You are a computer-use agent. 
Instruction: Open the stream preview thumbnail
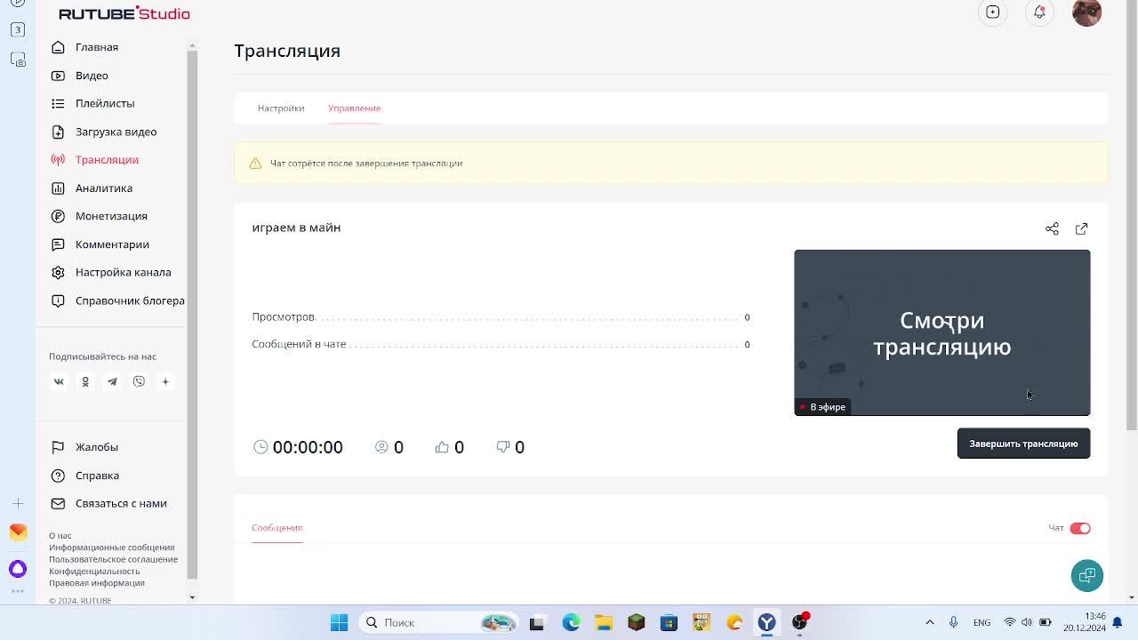942,332
